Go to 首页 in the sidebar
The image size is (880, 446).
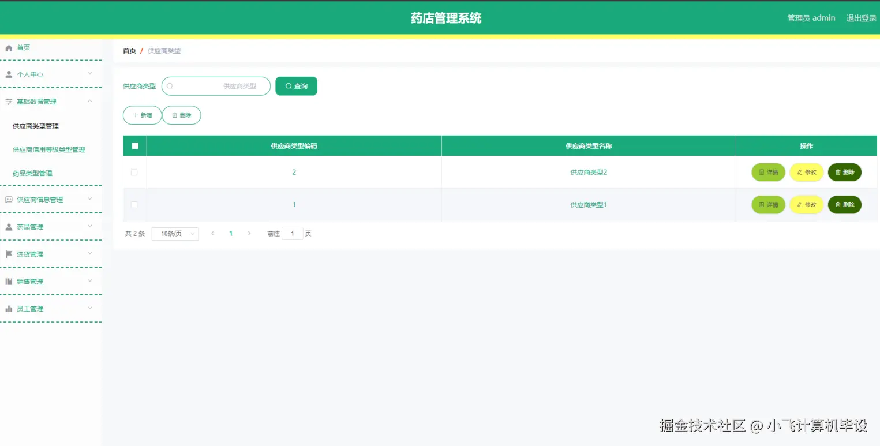click(x=23, y=48)
